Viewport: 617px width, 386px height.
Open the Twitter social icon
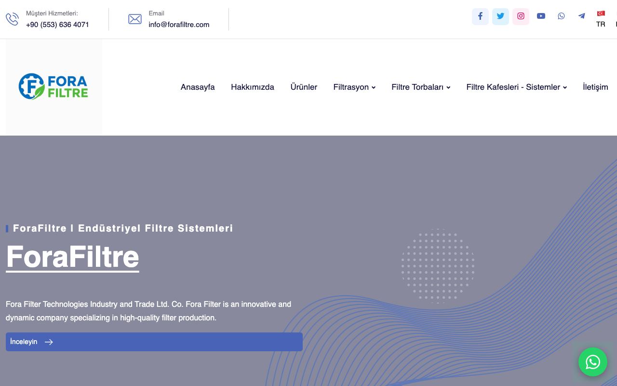[500, 16]
